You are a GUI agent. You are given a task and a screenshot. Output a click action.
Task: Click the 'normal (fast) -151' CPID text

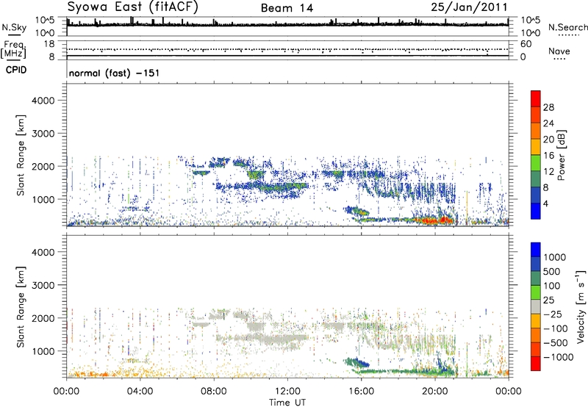(x=114, y=73)
